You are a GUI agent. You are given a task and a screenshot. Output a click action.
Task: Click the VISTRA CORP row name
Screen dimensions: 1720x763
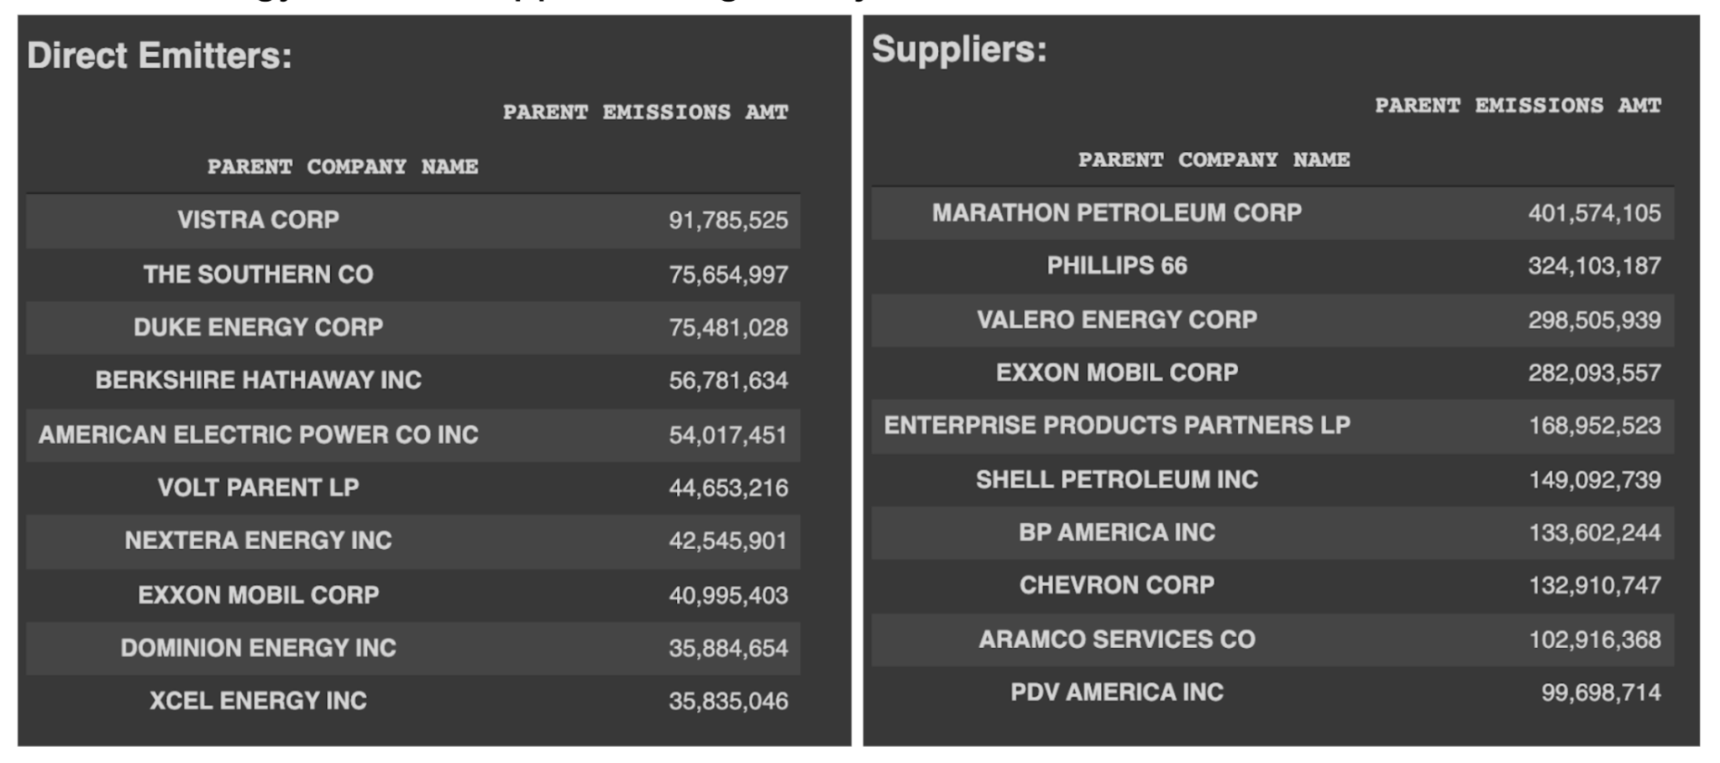tap(258, 220)
